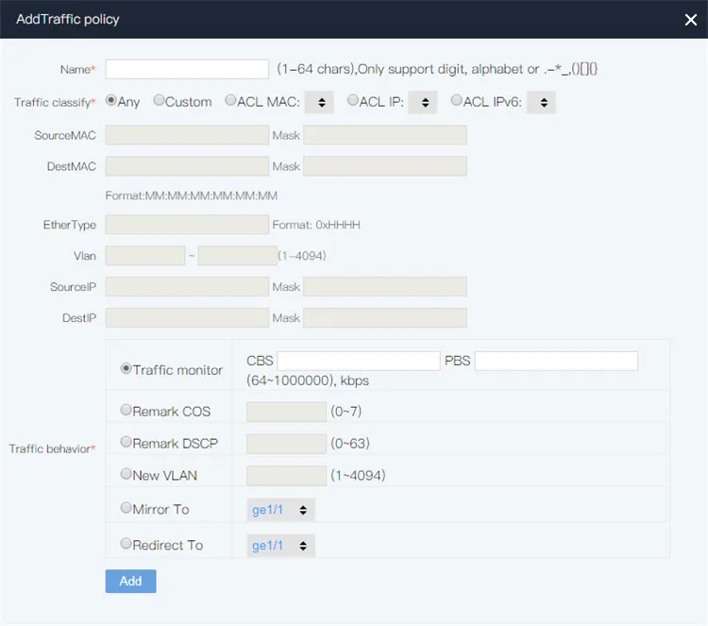This screenshot has height=626, width=708.
Task: Select the Remark COS behavior
Action: (126, 411)
